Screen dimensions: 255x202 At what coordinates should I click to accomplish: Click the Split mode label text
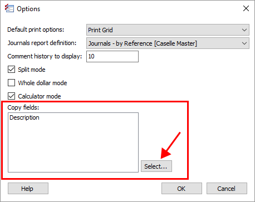(x=32, y=70)
